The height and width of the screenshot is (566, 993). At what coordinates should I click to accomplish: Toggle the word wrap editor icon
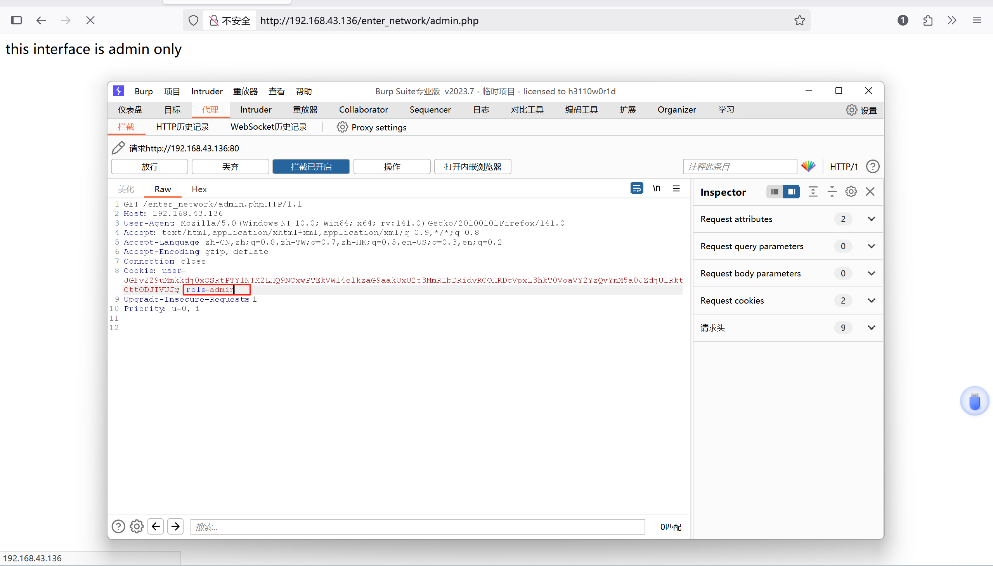[x=636, y=189]
